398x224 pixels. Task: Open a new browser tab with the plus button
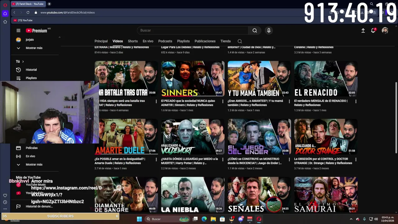click(49, 4)
